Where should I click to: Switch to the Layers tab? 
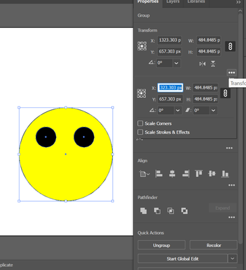tap(173, 1)
